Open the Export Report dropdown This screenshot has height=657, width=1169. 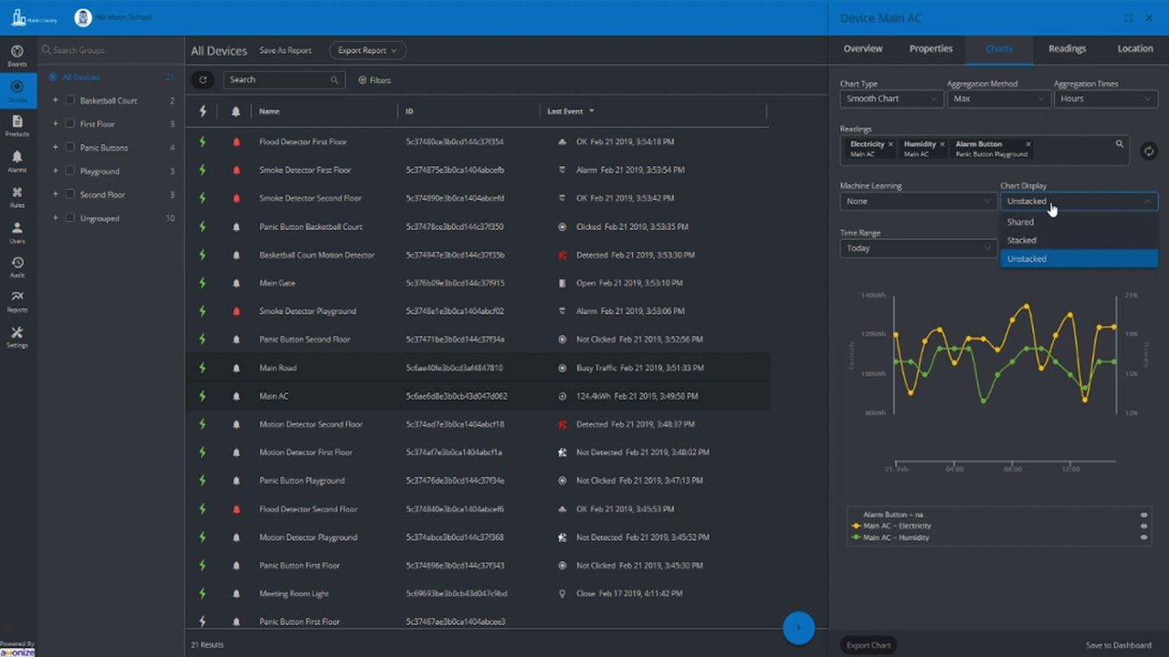click(367, 51)
